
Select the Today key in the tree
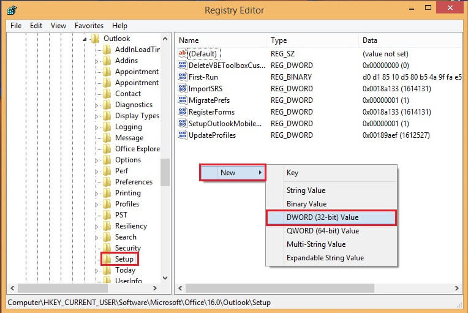(126, 270)
